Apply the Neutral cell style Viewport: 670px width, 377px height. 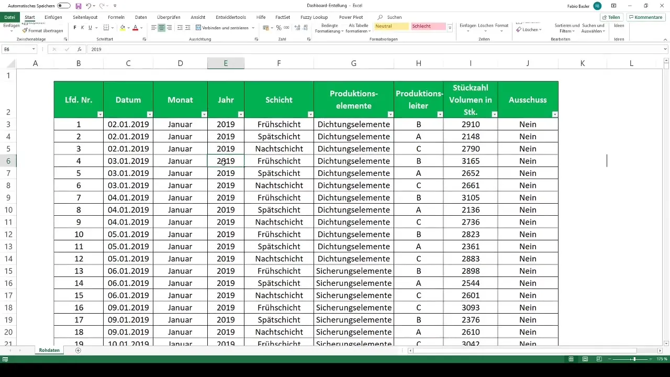(x=392, y=26)
